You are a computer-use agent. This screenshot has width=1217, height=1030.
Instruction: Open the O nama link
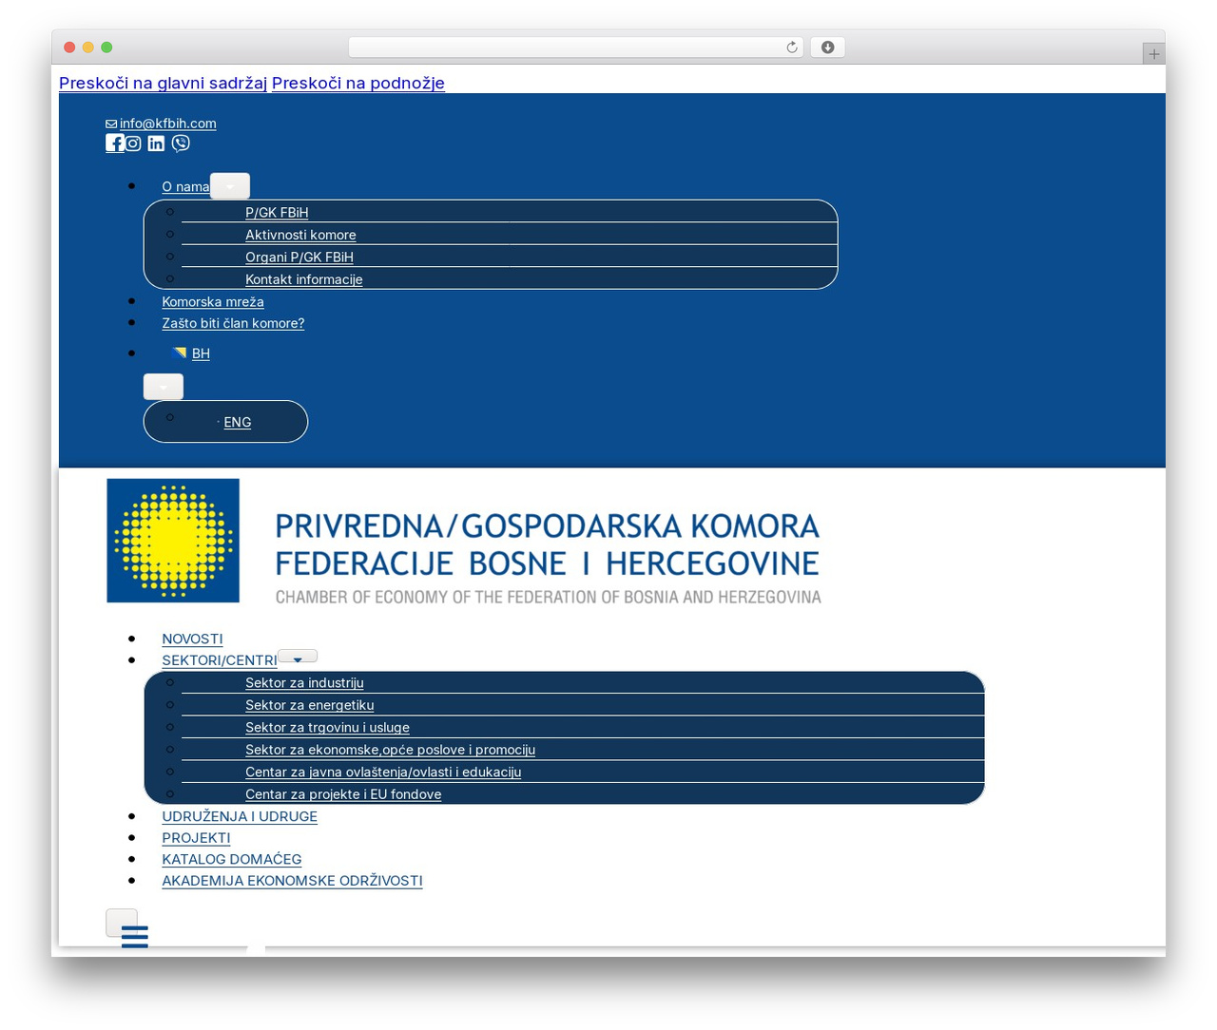tap(185, 187)
